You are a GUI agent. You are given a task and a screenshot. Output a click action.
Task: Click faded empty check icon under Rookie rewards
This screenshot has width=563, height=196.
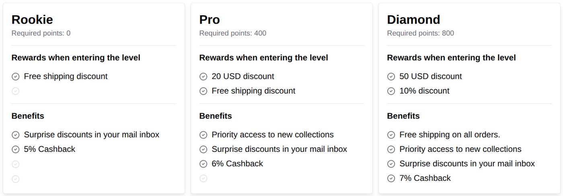[x=16, y=91]
